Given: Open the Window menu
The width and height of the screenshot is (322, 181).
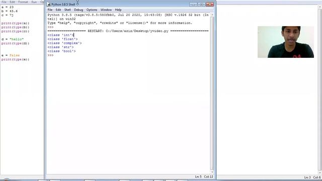Looking at the screenshot, I should pos(106,10).
